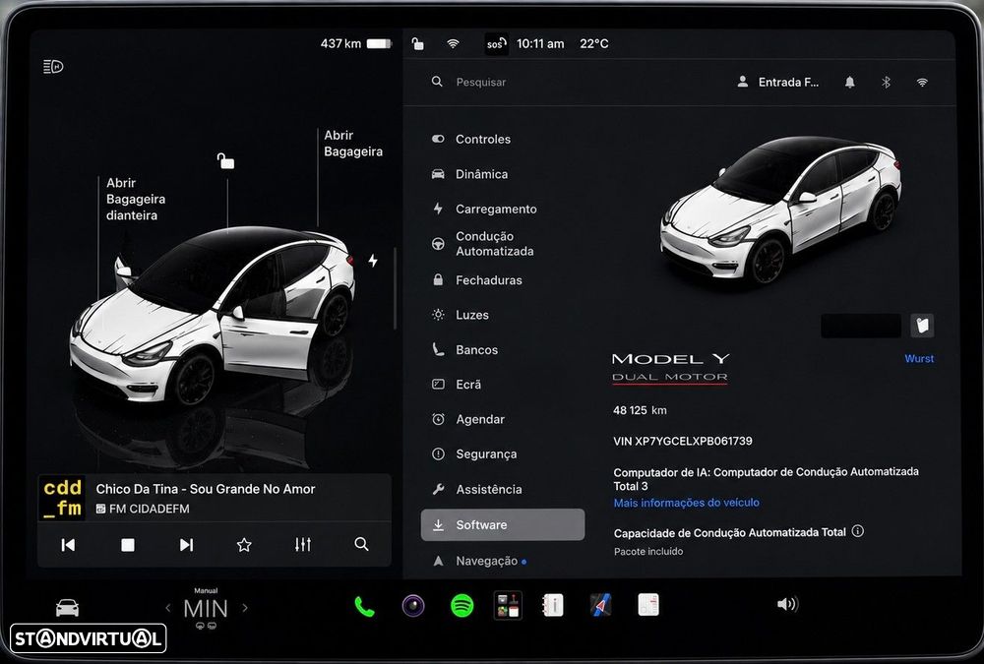Open the calendar app in dock

(648, 605)
